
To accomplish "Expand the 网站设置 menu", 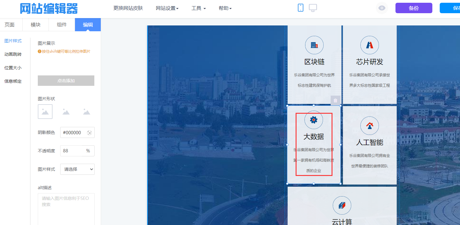I will tap(167, 8).
